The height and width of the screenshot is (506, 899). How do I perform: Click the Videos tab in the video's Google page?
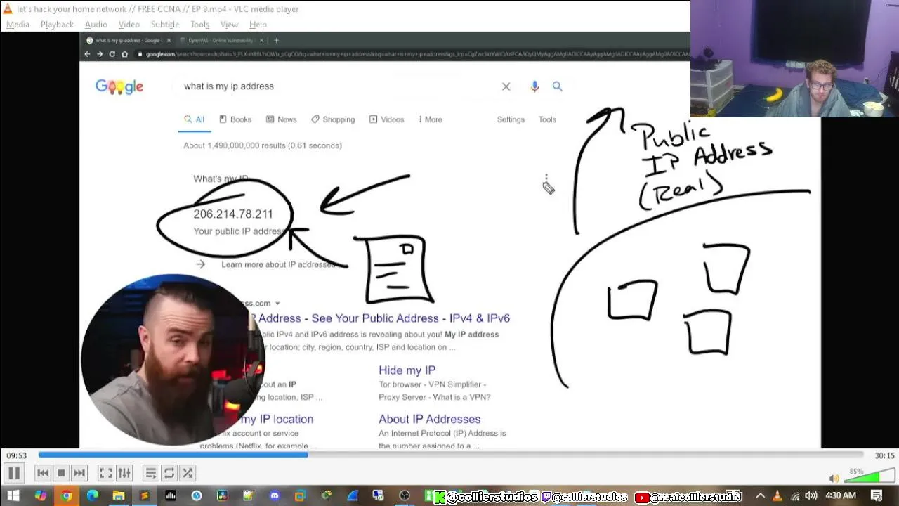click(x=386, y=119)
